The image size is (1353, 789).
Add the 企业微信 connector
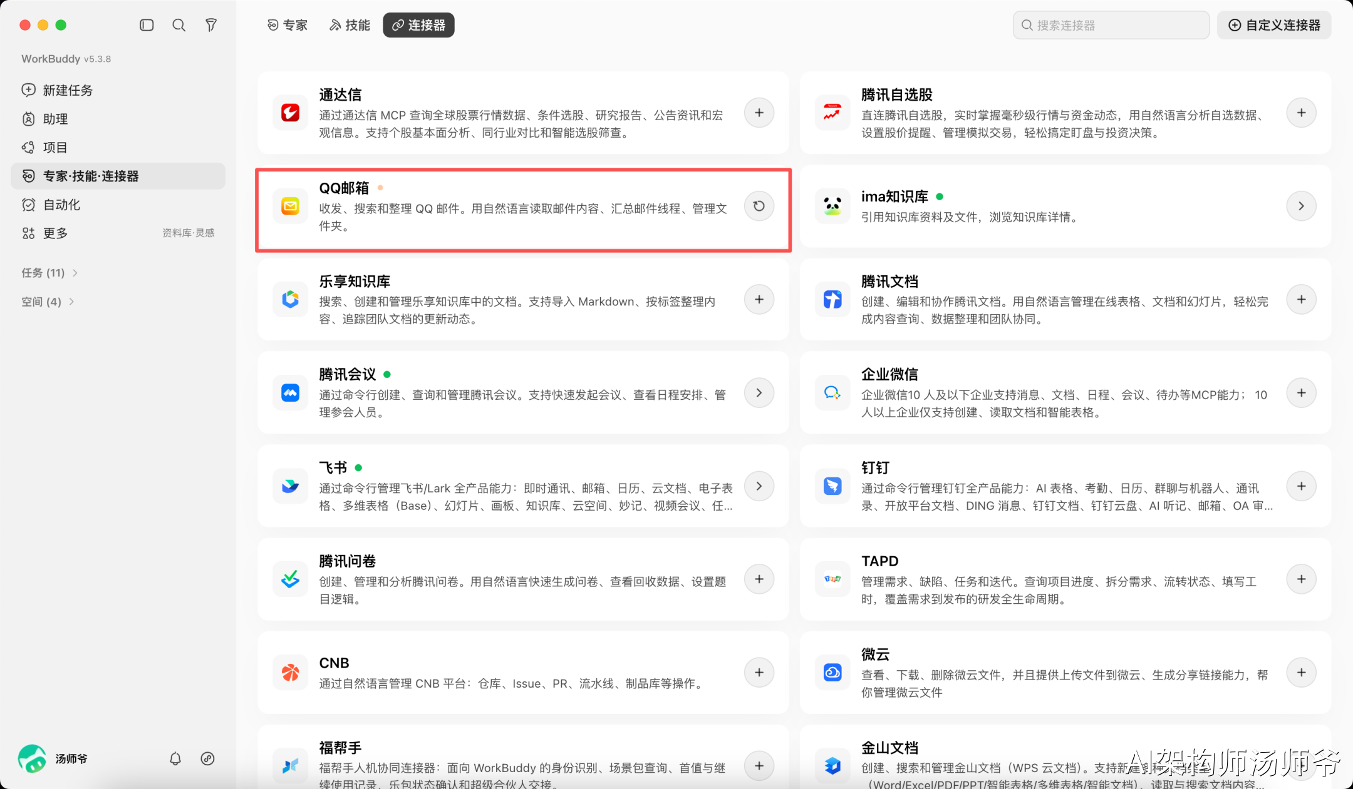point(1302,392)
